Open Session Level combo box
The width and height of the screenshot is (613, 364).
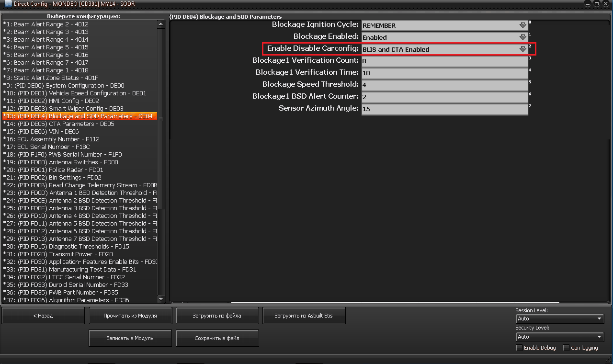point(559,319)
